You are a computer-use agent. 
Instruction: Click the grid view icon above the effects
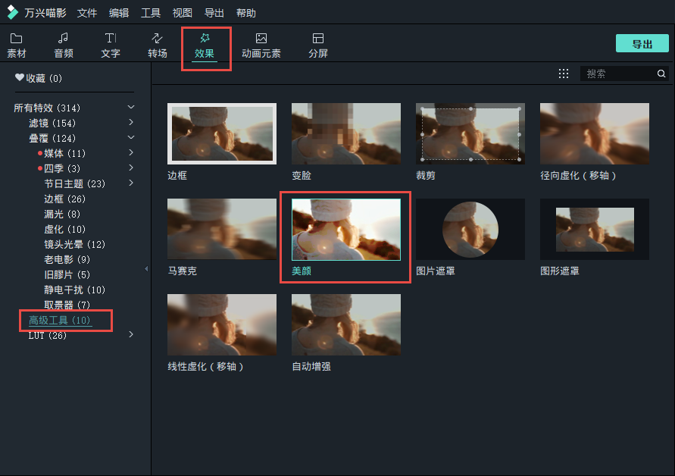pos(563,73)
